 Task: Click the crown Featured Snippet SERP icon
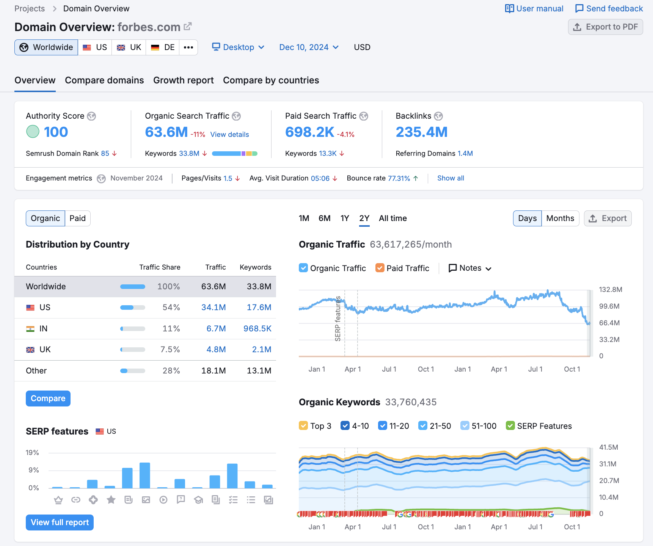point(58,500)
